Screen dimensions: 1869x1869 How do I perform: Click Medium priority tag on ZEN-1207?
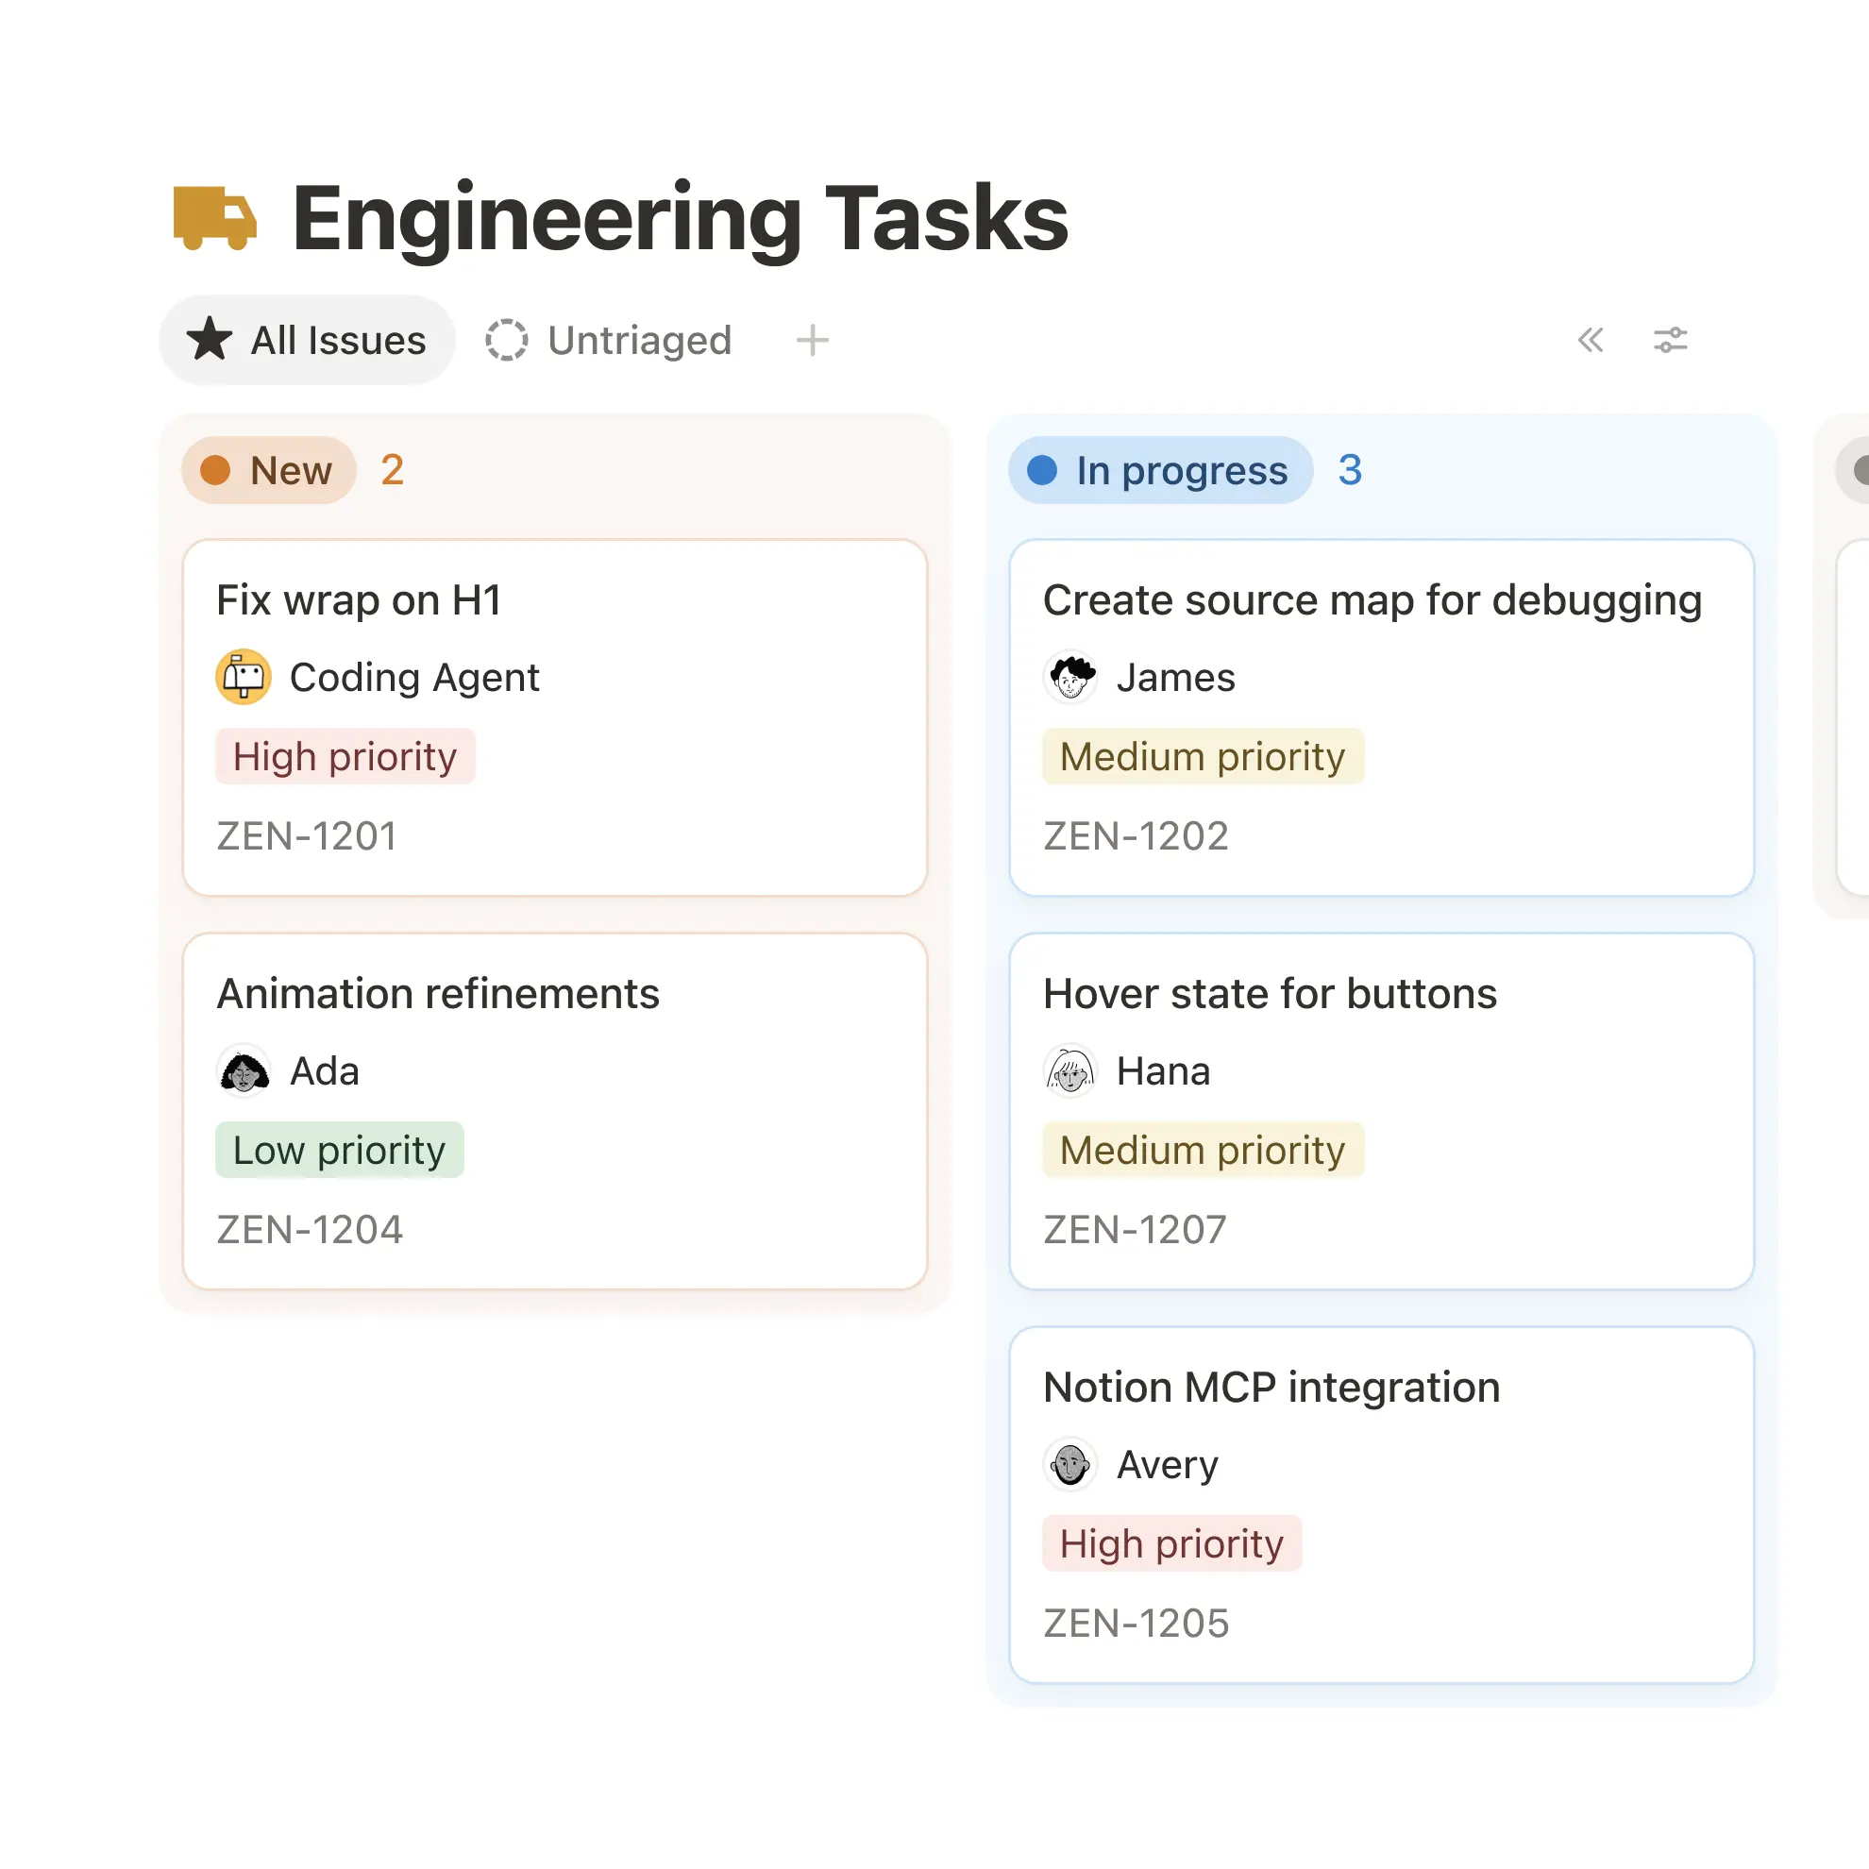coord(1203,1151)
